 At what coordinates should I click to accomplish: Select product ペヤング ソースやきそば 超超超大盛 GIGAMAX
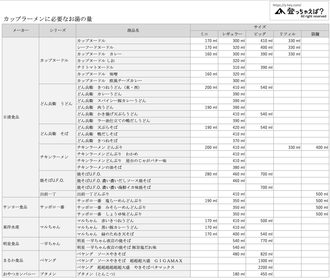[133, 261]
